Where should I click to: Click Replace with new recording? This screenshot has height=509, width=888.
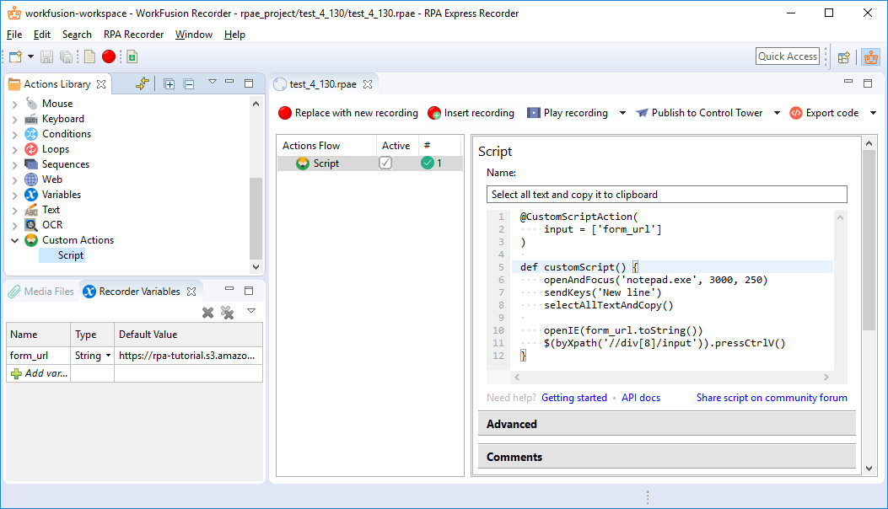348,113
